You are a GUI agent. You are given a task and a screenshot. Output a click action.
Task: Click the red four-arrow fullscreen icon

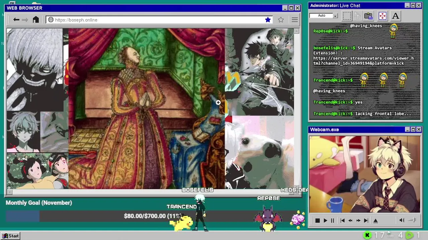click(x=383, y=16)
